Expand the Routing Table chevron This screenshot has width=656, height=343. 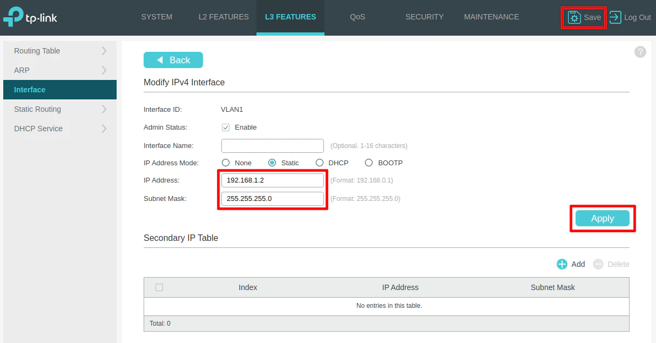[x=104, y=51]
